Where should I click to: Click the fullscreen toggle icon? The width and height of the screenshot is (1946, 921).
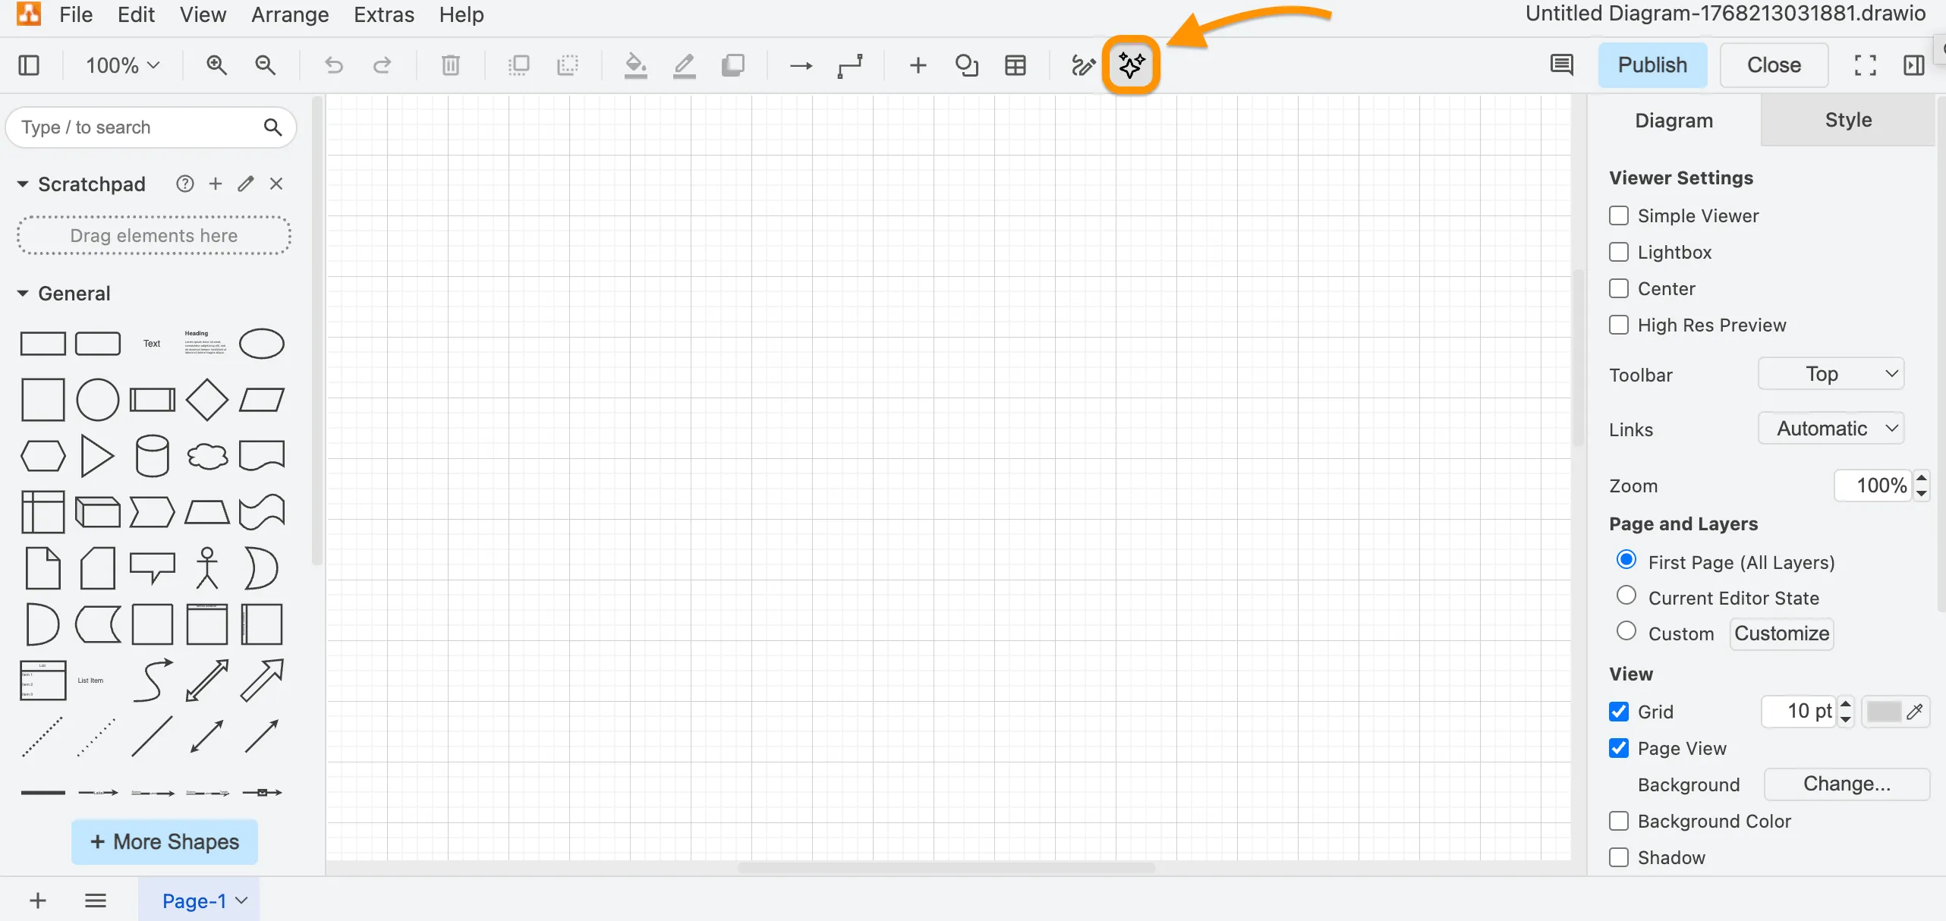1865,65
